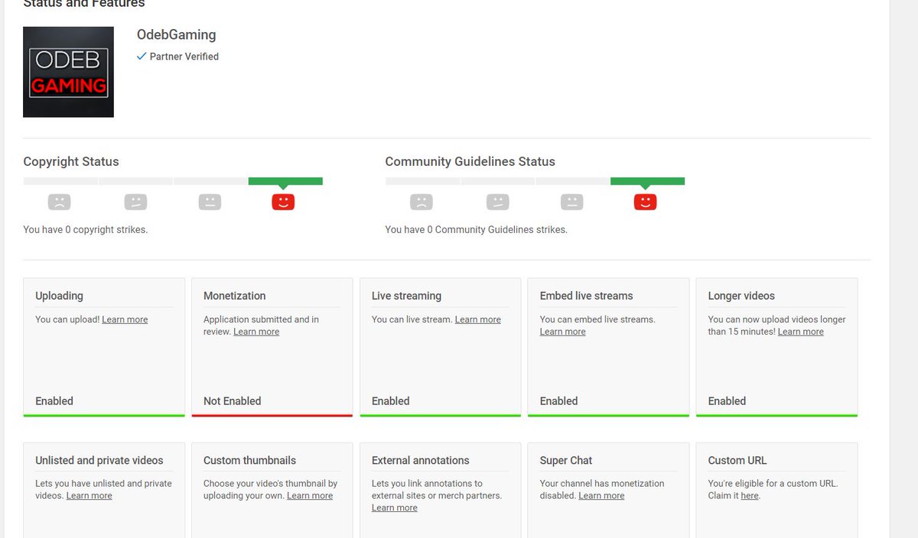Viewport: 918px width, 538px height.
Task: Click the Custom URL card title
Action: (x=737, y=460)
